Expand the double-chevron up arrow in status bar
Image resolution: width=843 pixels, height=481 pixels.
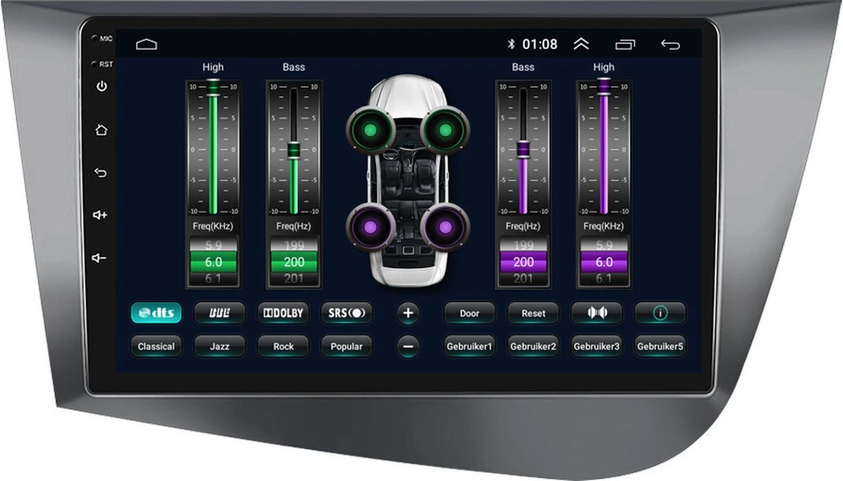(x=581, y=44)
